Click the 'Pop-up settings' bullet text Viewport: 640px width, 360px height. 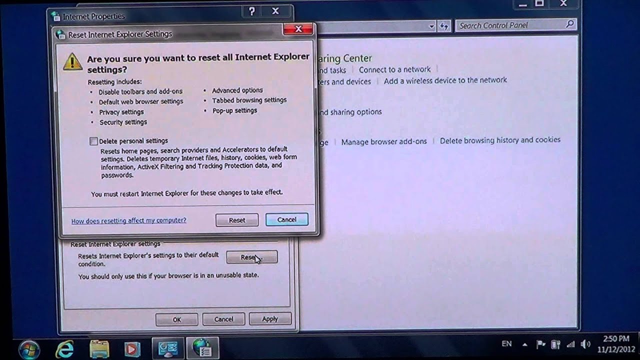click(x=235, y=110)
